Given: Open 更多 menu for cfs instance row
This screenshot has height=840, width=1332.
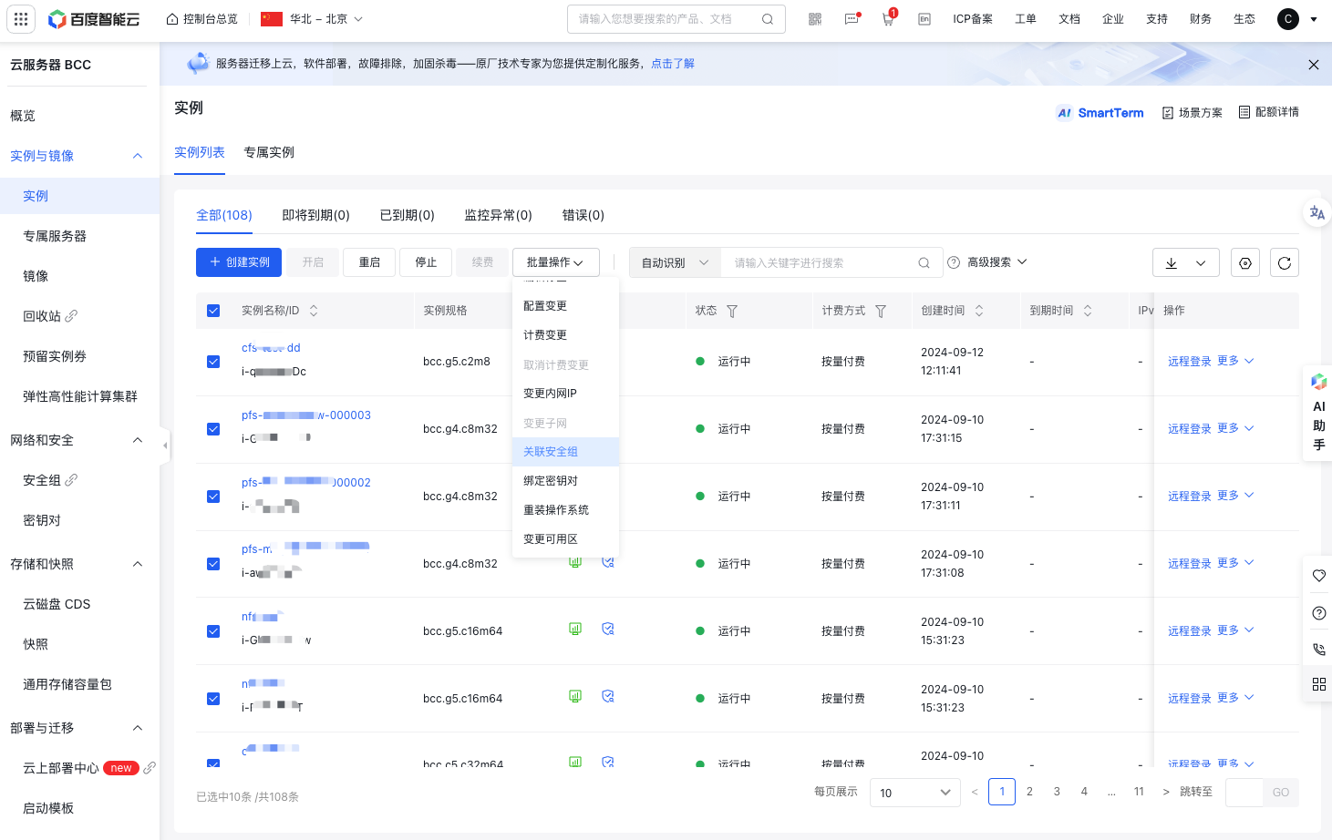Looking at the screenshot, I should point(1235,361).
